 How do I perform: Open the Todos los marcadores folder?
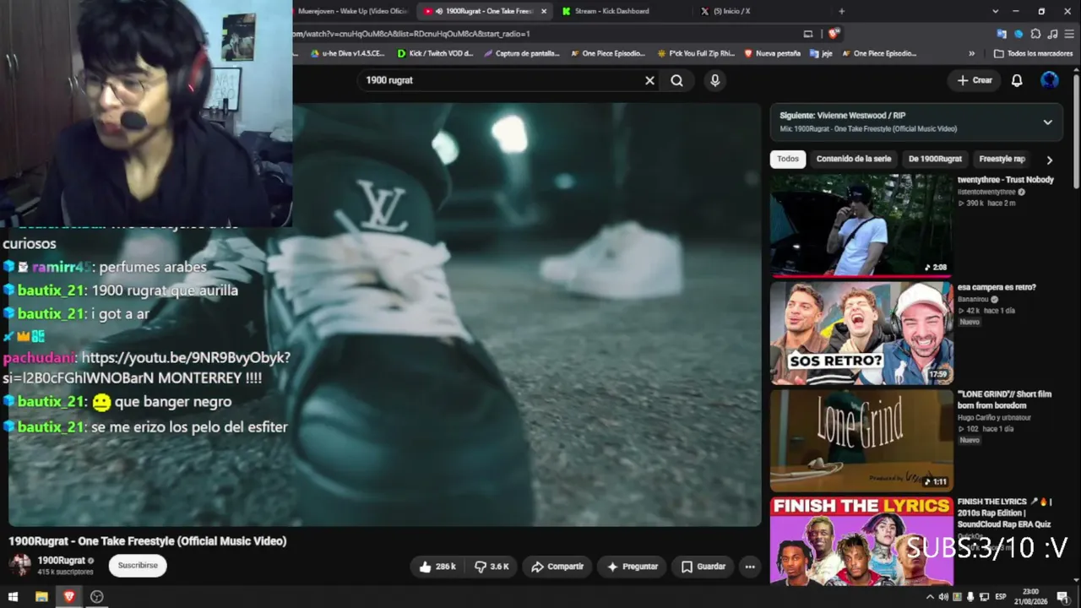click(x=1033, y=53)
